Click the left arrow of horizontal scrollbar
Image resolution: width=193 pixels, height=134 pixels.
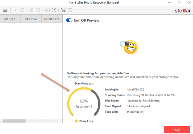click(1, 121)
